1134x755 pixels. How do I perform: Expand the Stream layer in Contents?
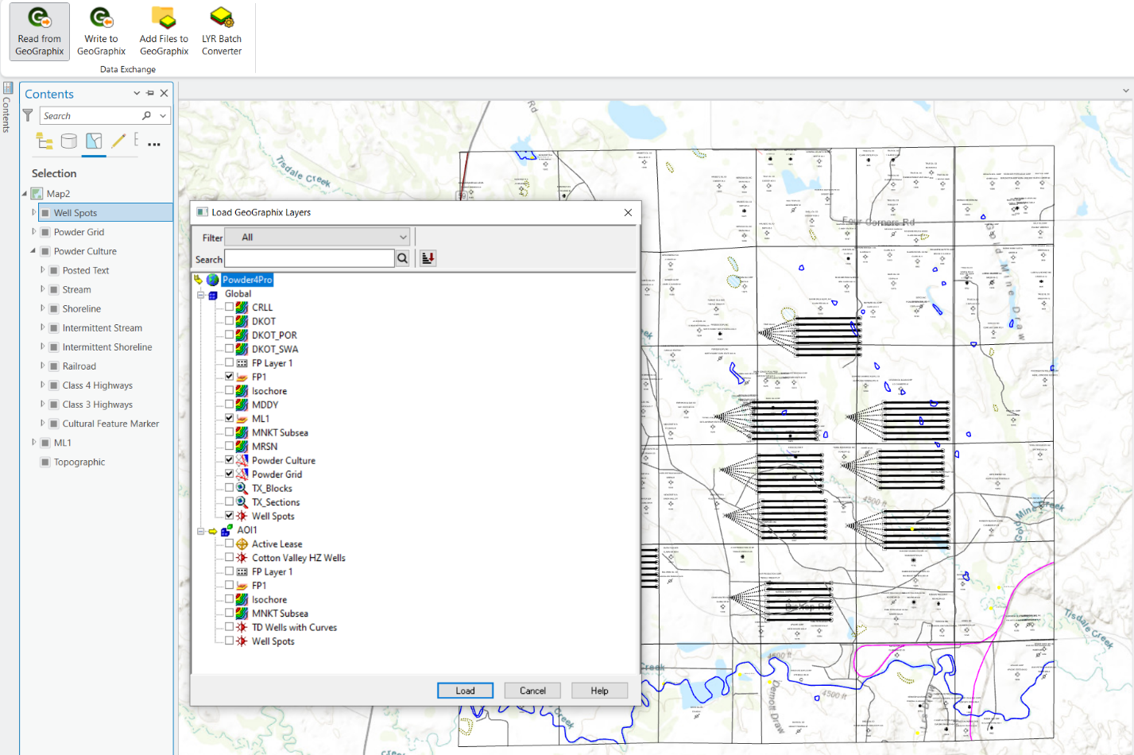pos(43,289)
